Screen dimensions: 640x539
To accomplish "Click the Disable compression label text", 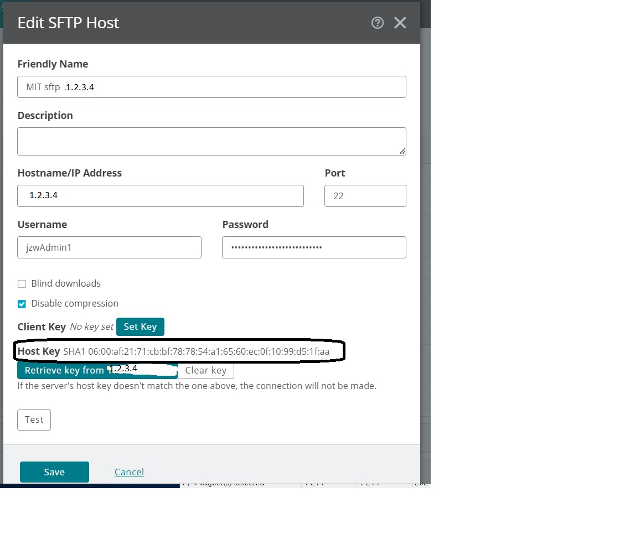I will point(75,304).
